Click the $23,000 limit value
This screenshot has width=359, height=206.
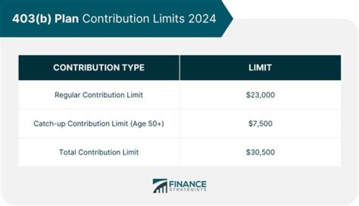[260, 95]
